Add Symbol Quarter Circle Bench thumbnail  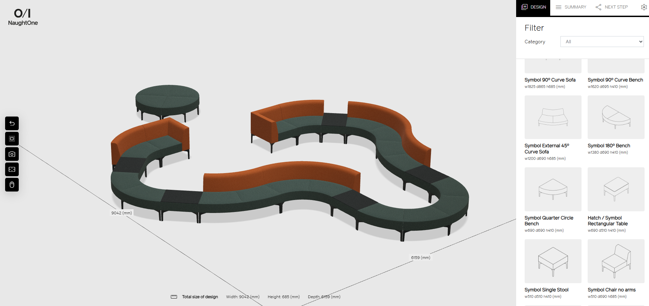click(553, 189)
